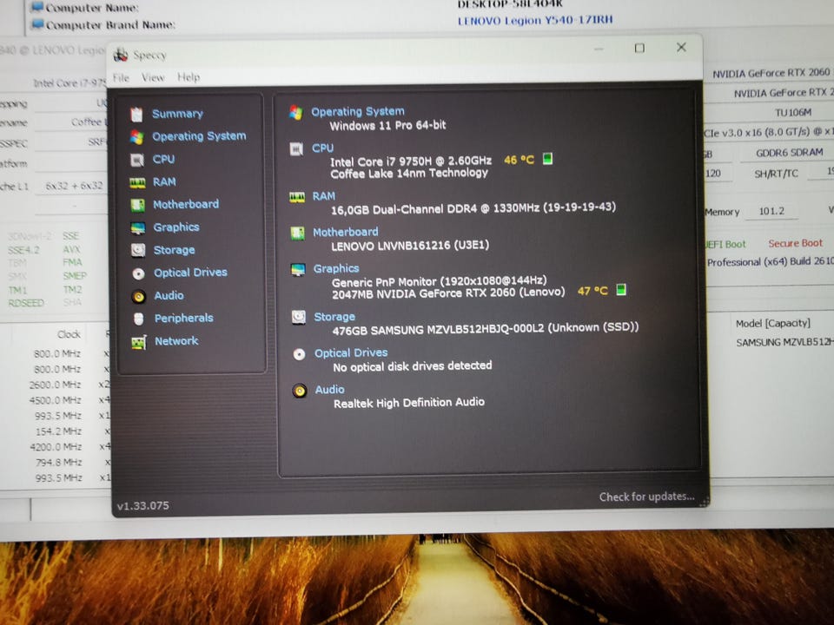Viewport: 834px width, 625px height.
Task: Open the View menu in Speccy
Action: 153,77
